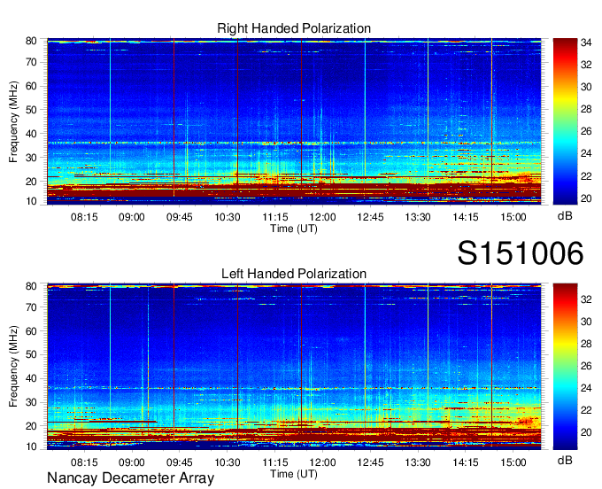This screenshot has width=602, height=489.
Task: Click the 80 MHz tick on Left Handed plot
Action: 31,286
